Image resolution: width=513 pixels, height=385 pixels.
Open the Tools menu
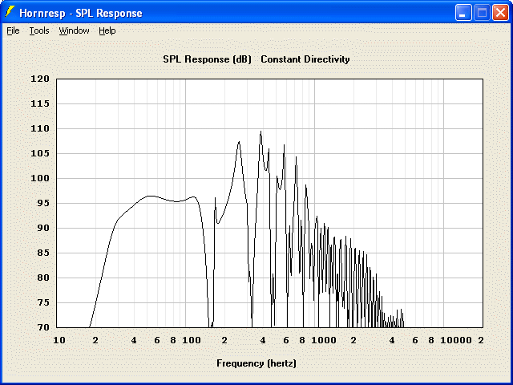pos(39,30)
